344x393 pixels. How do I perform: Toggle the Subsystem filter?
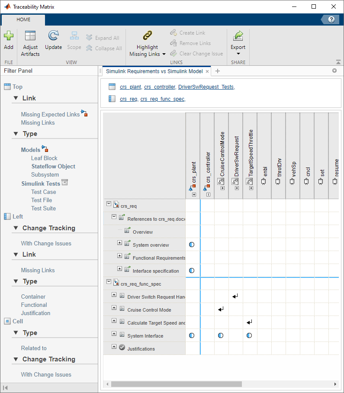(x=45, y=175)
